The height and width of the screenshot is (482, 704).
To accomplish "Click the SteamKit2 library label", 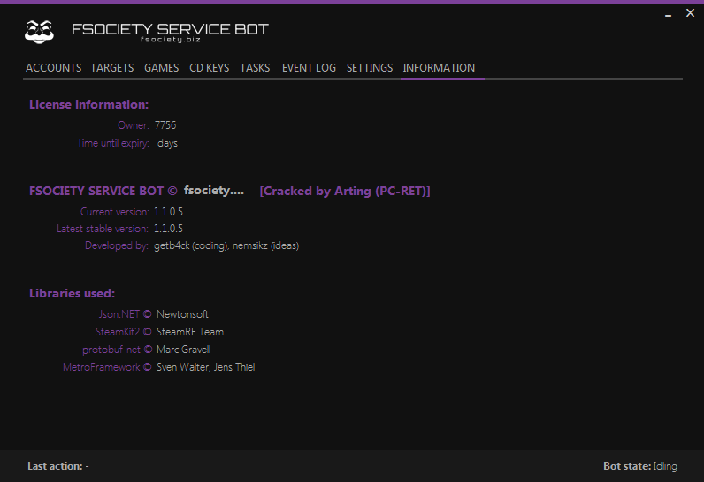I will click(x=118, y=332).
